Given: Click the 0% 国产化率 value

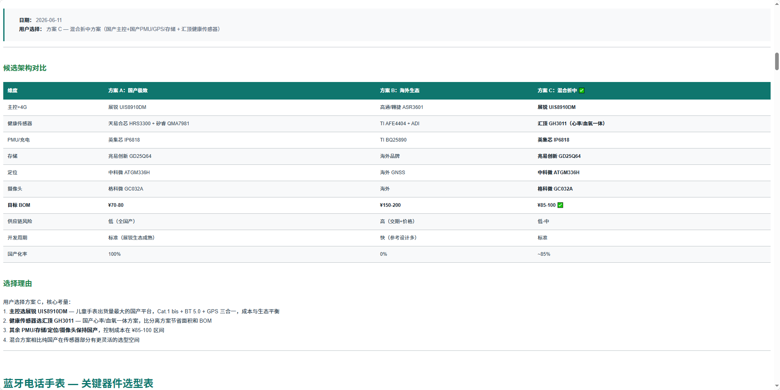Looking at the screenshot, I should point(383,254).
